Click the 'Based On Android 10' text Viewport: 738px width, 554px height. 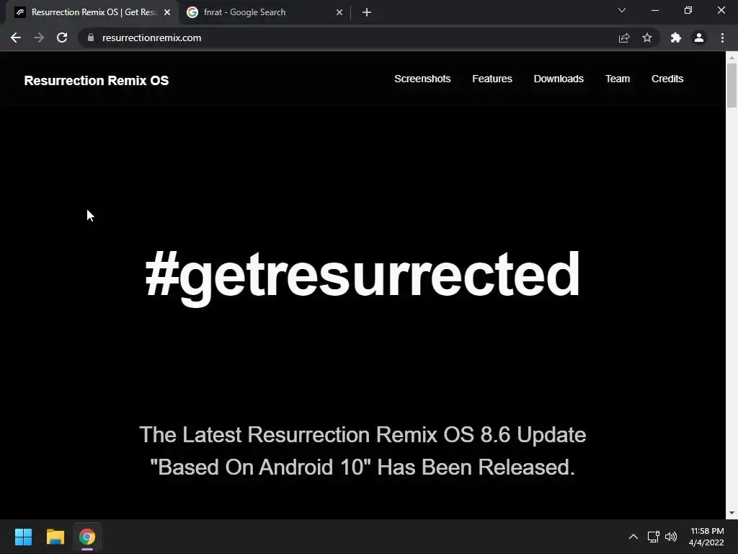pyautogui.click(x=260, y=467)
